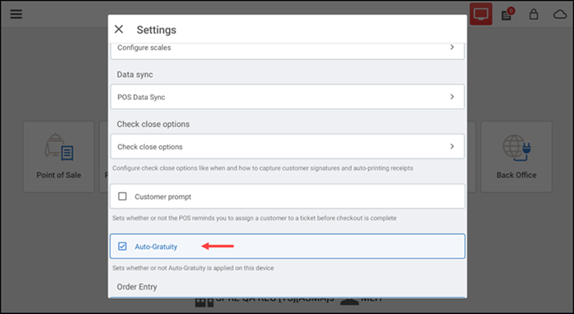Click the Auto-Gratuity label text
Screen dimensions: 574x314
click(156, 247)
